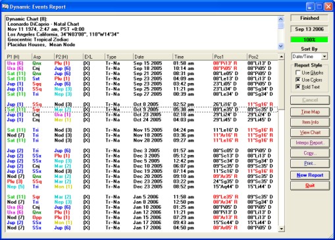Select the Oct 9 2005 Sat Sqr Mar row

[x=142, y=109]
